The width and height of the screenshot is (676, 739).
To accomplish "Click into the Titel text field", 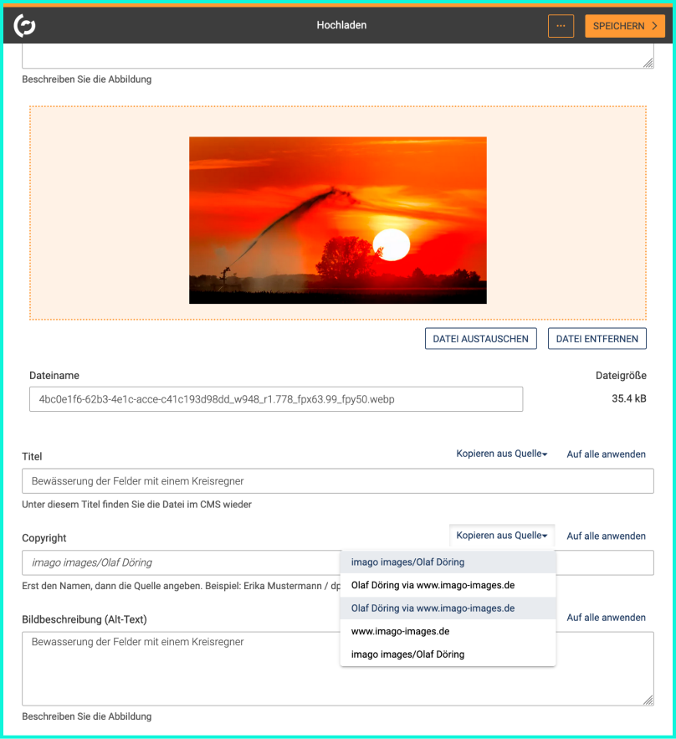I will (x=338, y=480).
